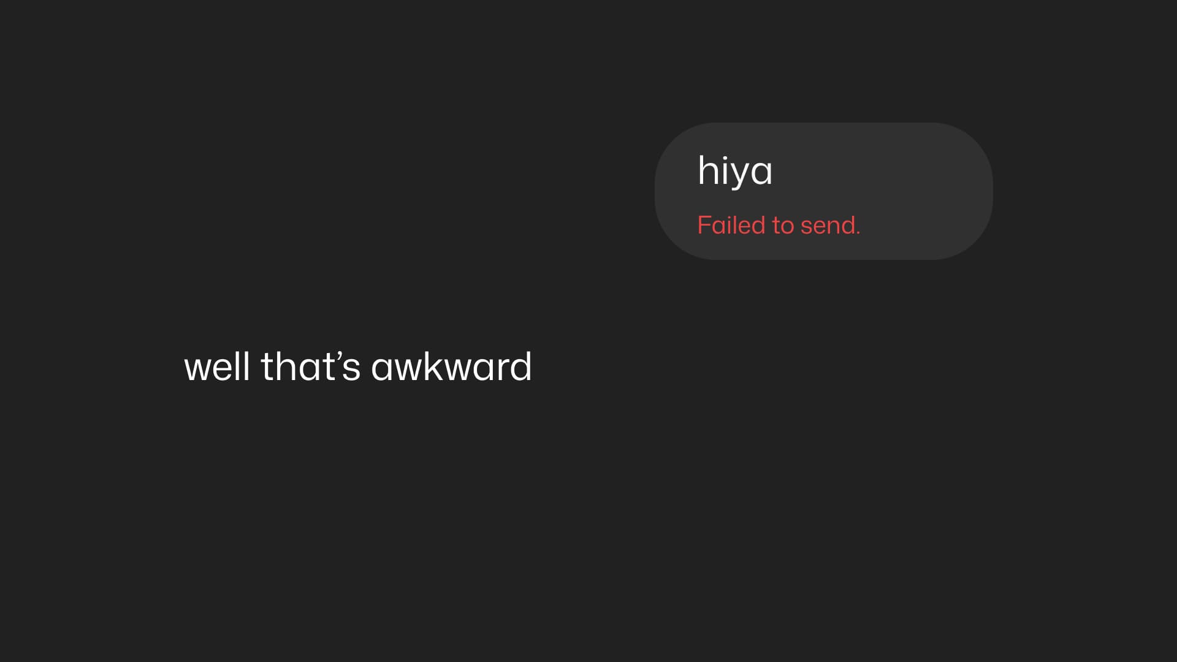Retry sending via the "Failed to send." status
The image size is (1177, 662).
point(779,226)
